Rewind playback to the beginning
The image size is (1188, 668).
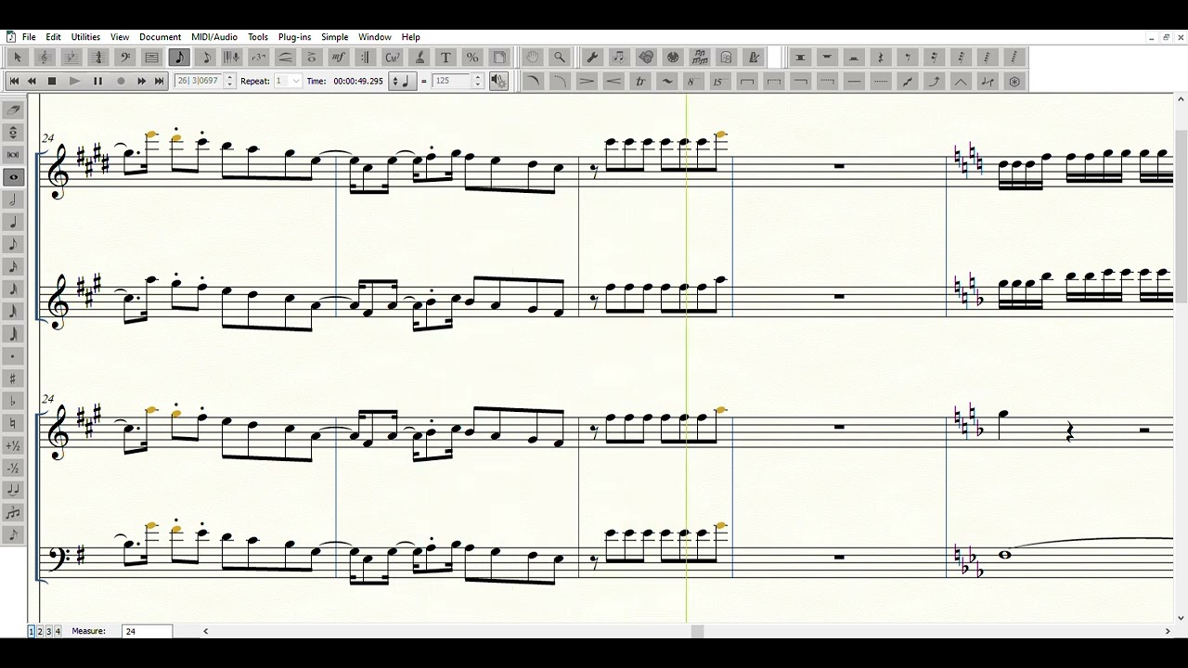tap(14, 82)
